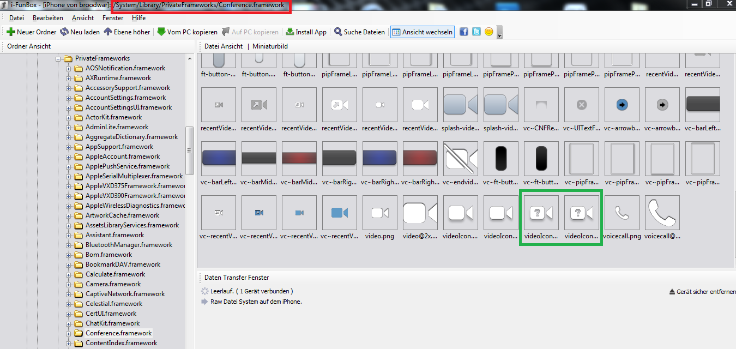Expand the ActorKit.framework node
The width and height of the screenshot is (736, 349).
[x=69, y=117]
